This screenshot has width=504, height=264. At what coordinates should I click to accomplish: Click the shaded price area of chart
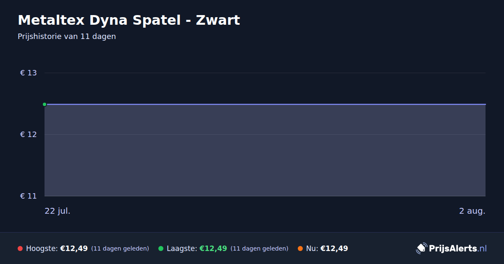[265, 150]
